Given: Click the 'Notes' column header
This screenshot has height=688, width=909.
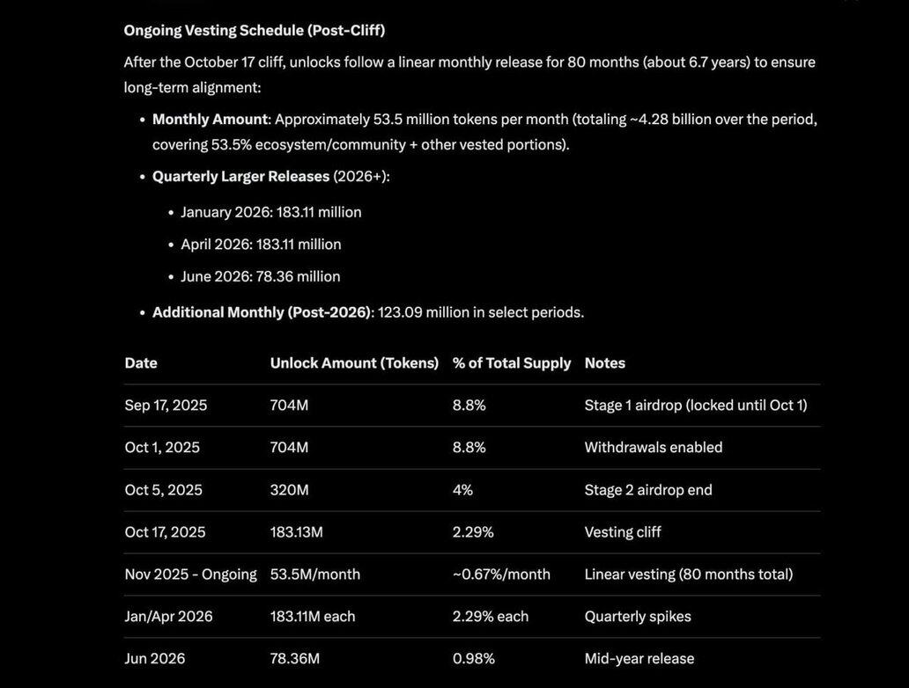Looking at the screenshot, I should (605, 362).
